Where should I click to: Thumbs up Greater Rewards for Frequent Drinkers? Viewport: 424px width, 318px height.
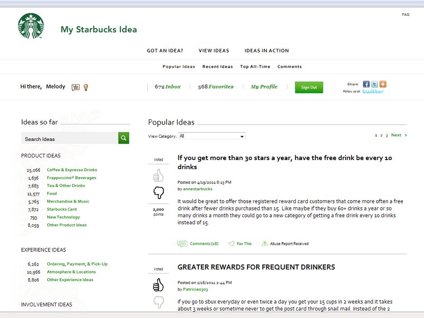coord(158,285)
